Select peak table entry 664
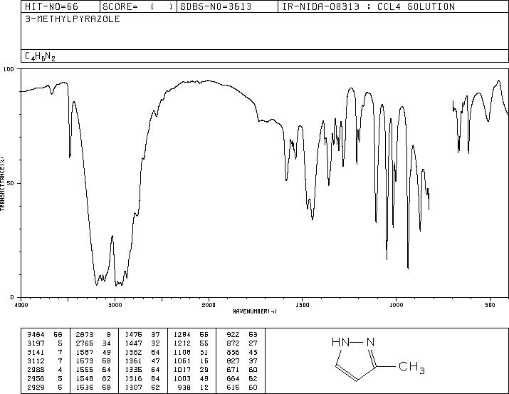 [242, 379]
